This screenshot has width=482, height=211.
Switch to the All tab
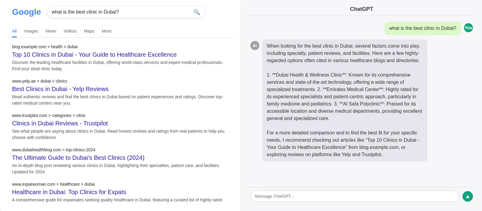[x=14, y=31]
